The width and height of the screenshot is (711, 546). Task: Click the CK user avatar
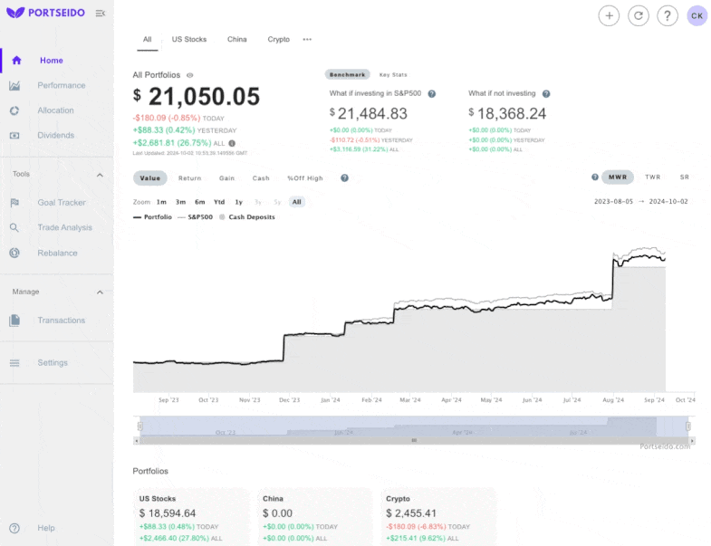(697, 15)
